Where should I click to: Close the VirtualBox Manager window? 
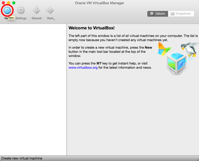pos(3,3)
